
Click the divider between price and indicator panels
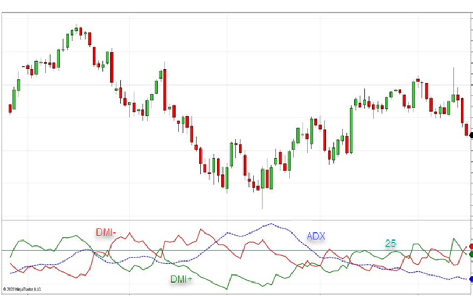(x=237, y=220)
